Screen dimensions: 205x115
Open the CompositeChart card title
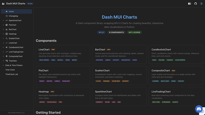161,71
